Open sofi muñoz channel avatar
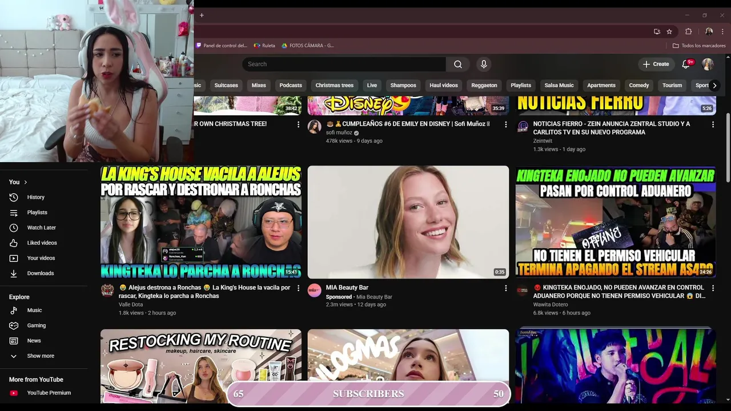Image resolution: width=731 pixels, height=411 pixels. pos(315,127)
